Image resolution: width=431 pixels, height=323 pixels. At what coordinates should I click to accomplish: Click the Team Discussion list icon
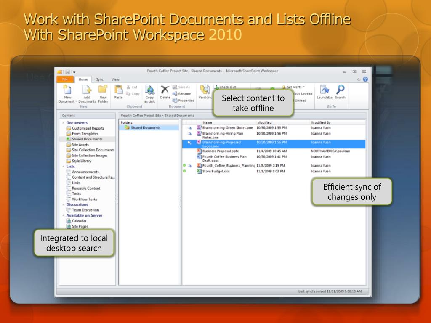click(69, 210)
